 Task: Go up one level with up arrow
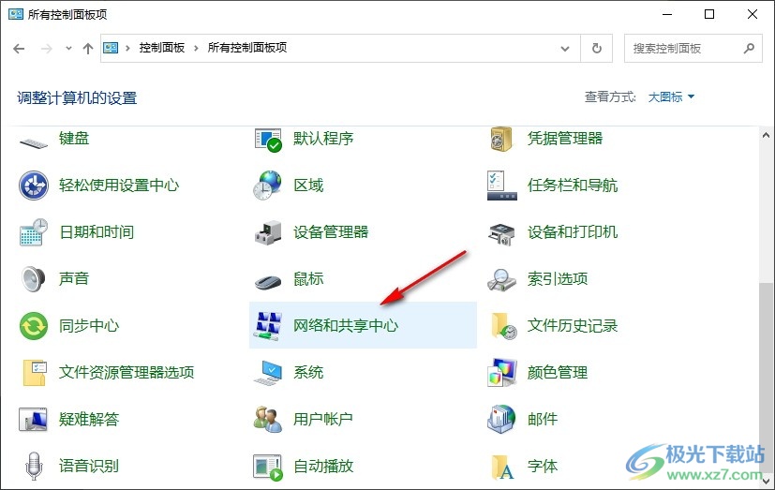coord(88,49)
